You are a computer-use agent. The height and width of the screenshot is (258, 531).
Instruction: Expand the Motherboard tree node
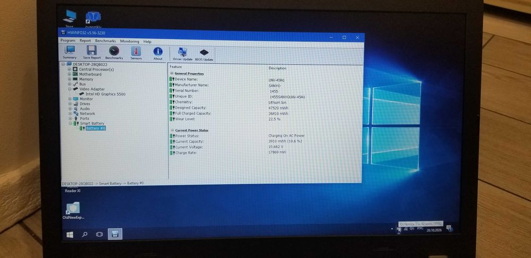tap(69, 74)
